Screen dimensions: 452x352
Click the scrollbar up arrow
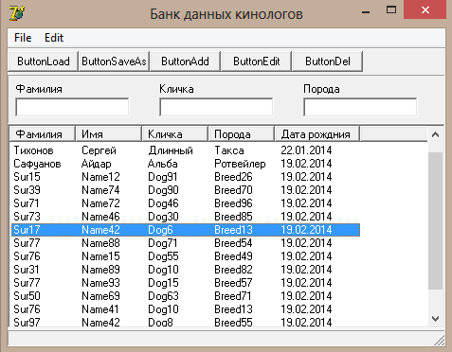[435, 135]
